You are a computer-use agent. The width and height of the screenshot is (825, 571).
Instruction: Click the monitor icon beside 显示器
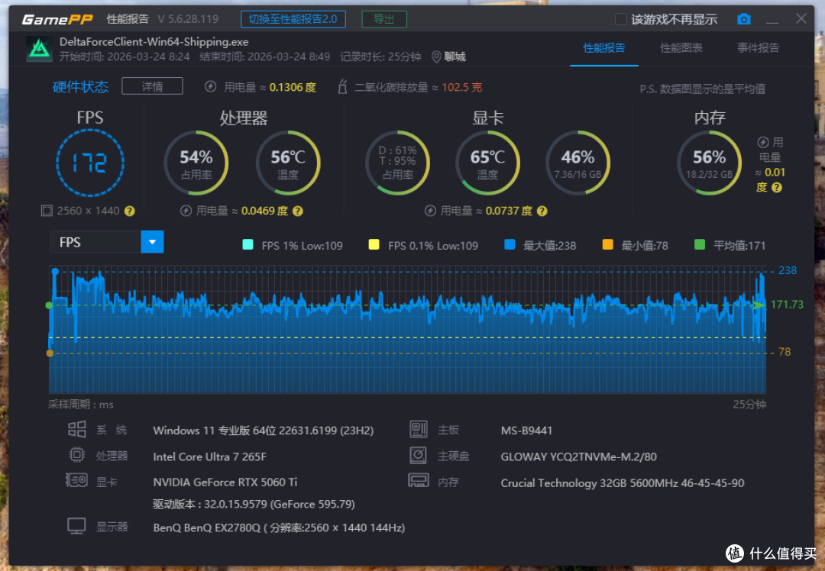point(77,526)
